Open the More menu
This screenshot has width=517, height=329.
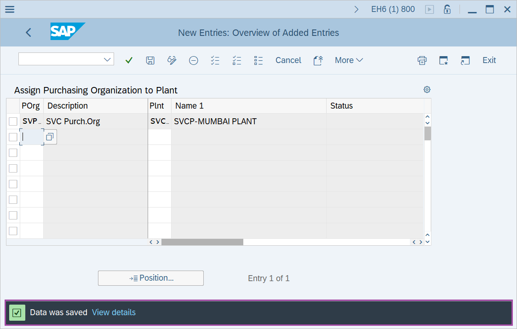coord(349,60)
